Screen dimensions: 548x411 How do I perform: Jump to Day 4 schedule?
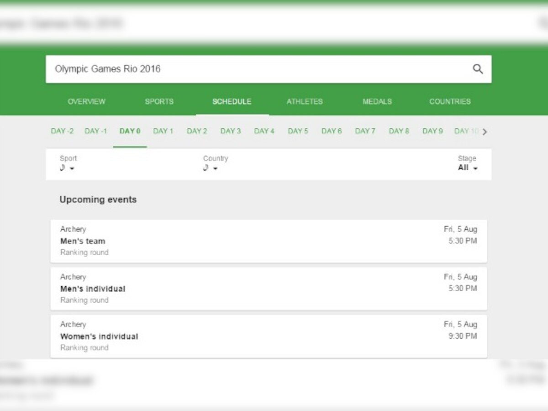click(264, 131)
